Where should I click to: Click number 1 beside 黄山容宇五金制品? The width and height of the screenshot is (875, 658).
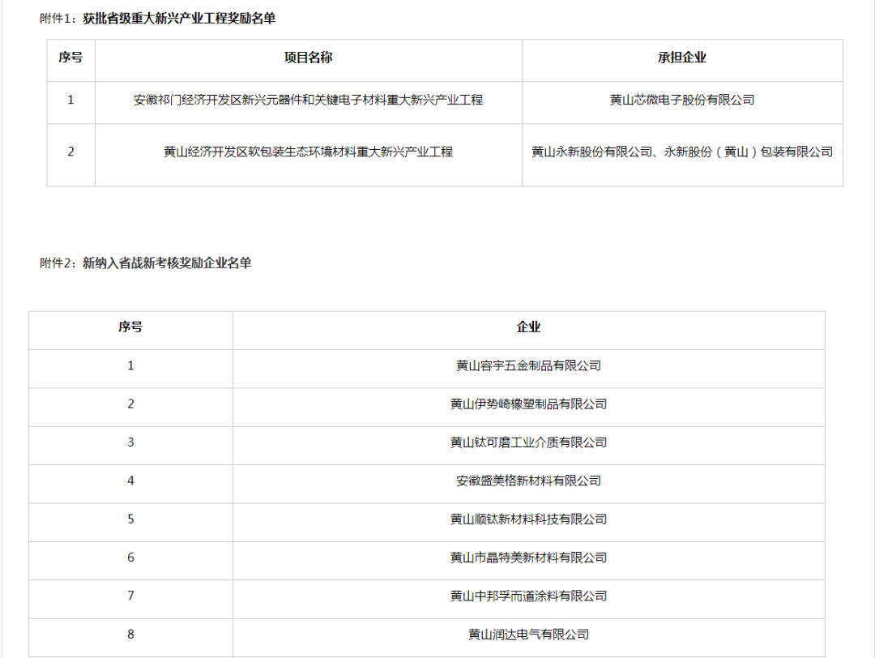click(x=130, y=366)
